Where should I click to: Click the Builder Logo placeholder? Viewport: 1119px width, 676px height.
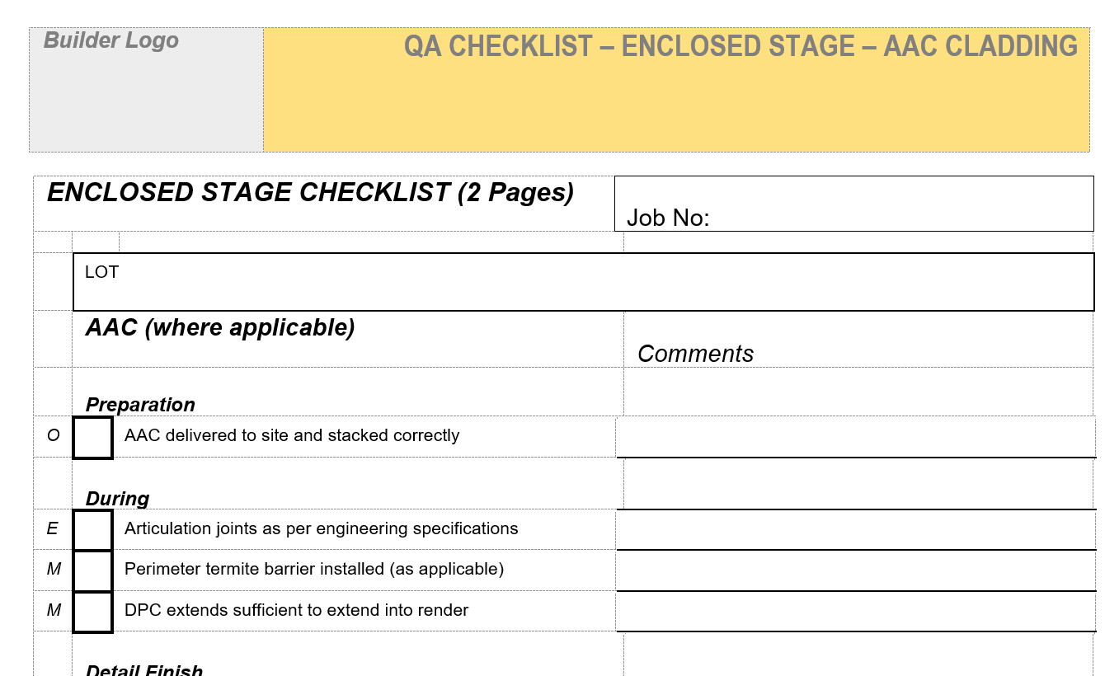click(x=146, y=90)
